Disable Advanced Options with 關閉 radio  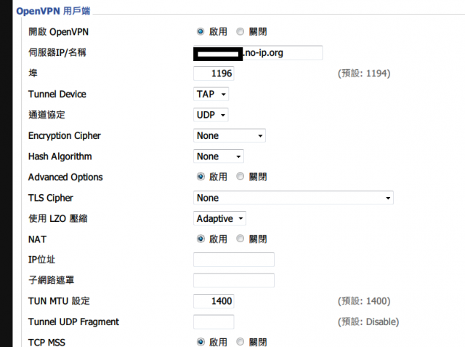point(240,177)
